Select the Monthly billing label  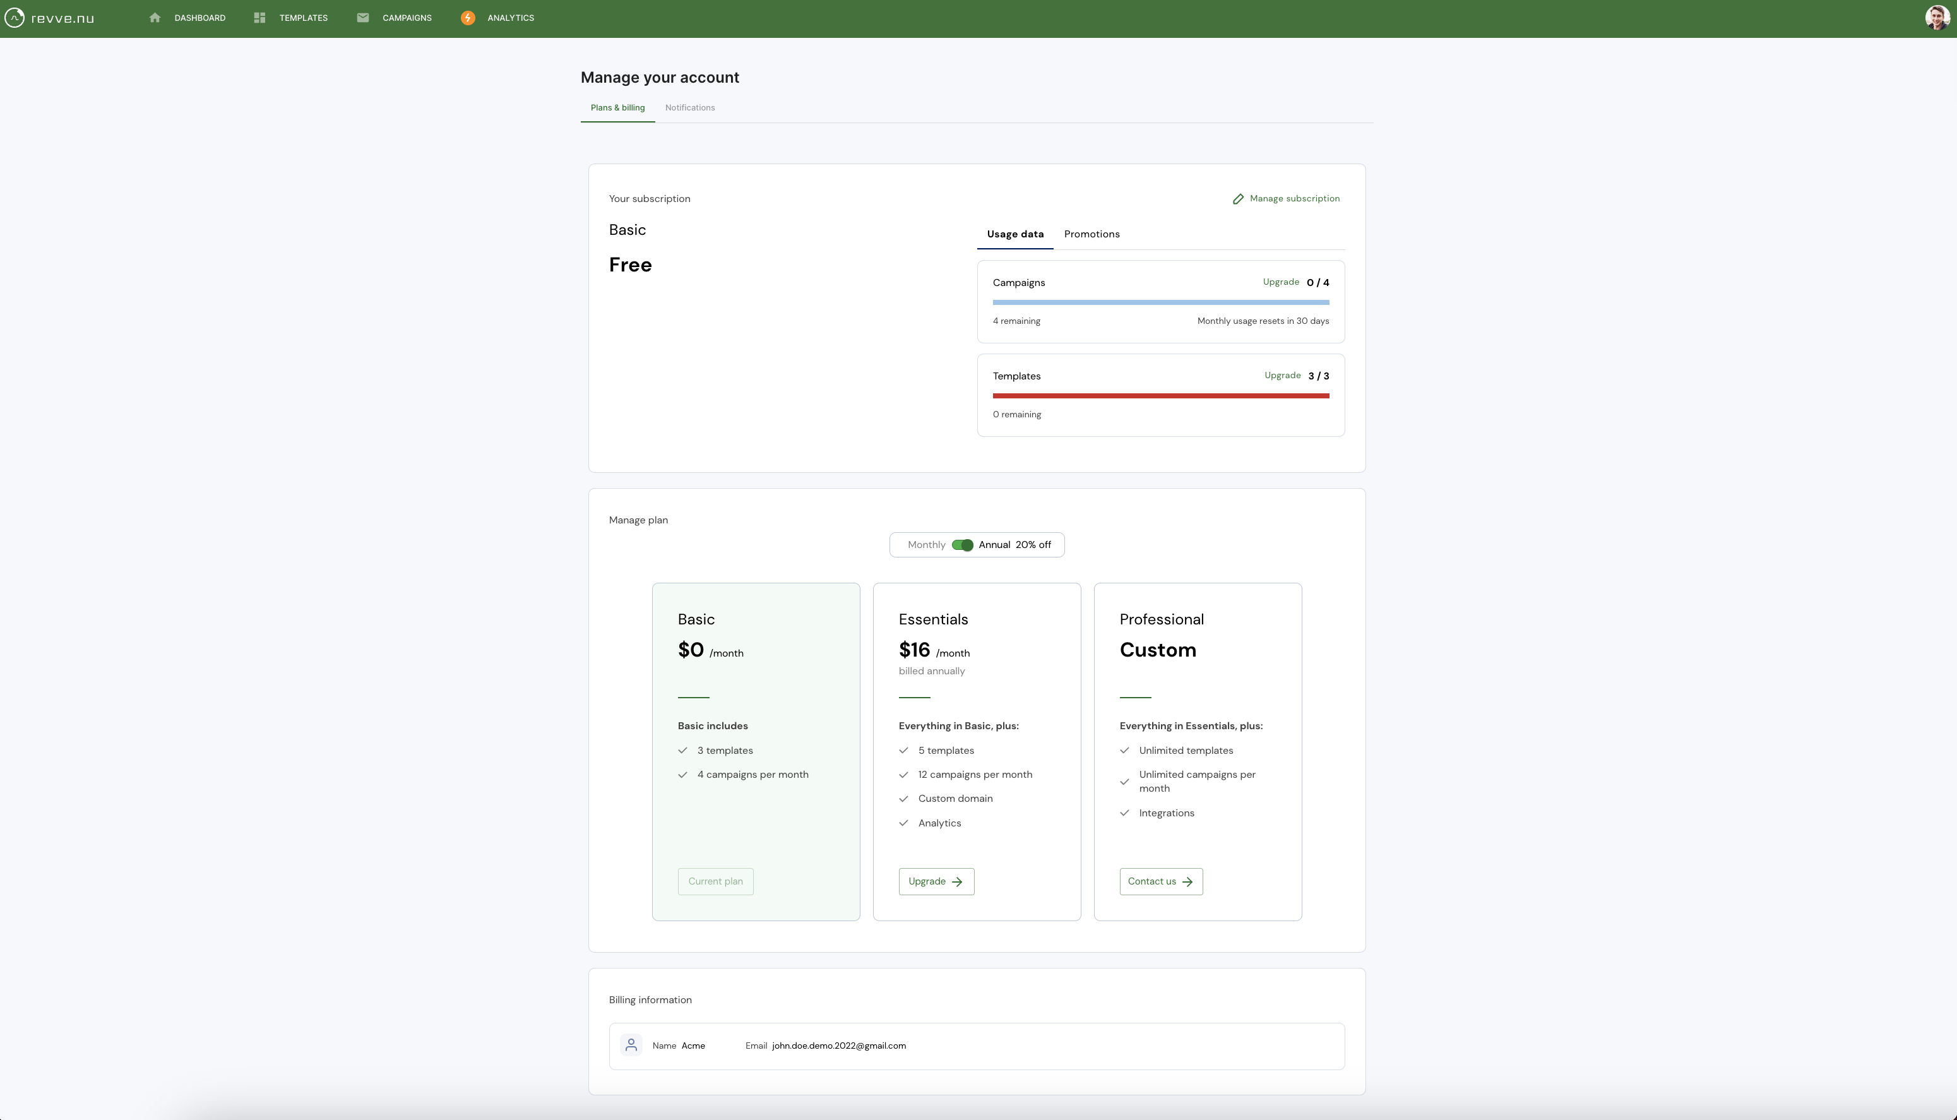tap(926, 545)
